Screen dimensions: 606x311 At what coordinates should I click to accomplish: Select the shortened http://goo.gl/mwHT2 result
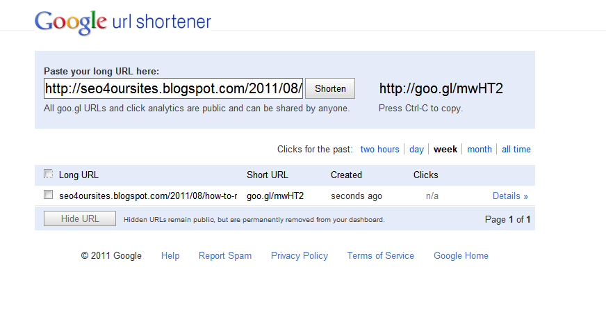point(441,88)
